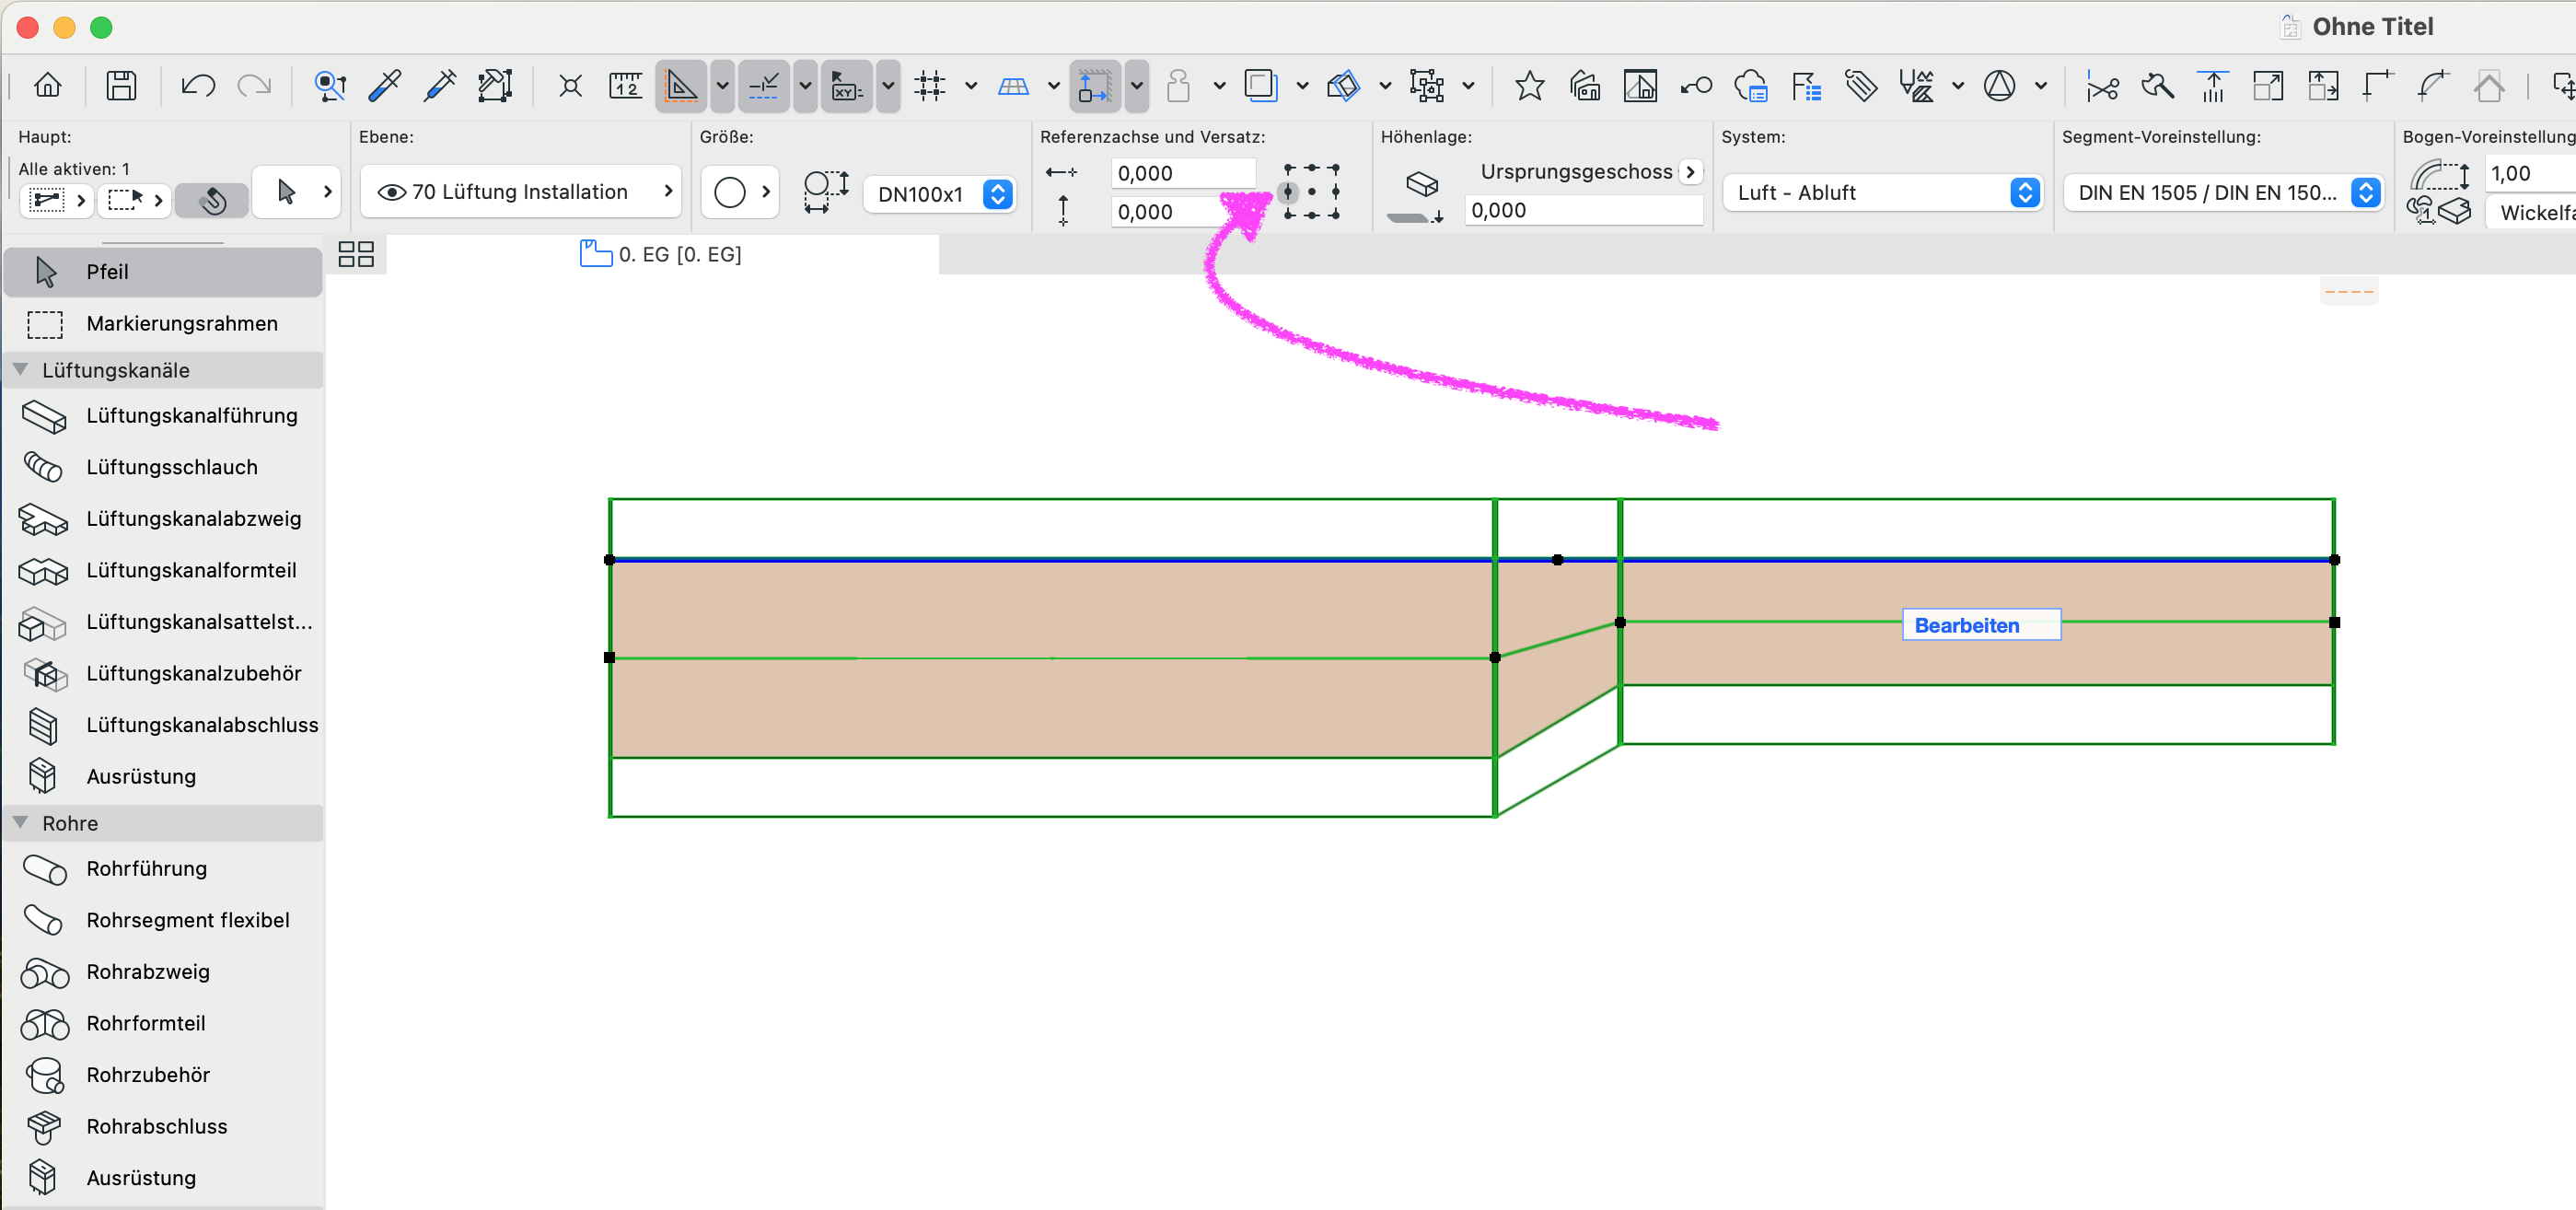Collapse the Rohre group
This screenshot has width=2576, height=1210.
click(20, 823)
